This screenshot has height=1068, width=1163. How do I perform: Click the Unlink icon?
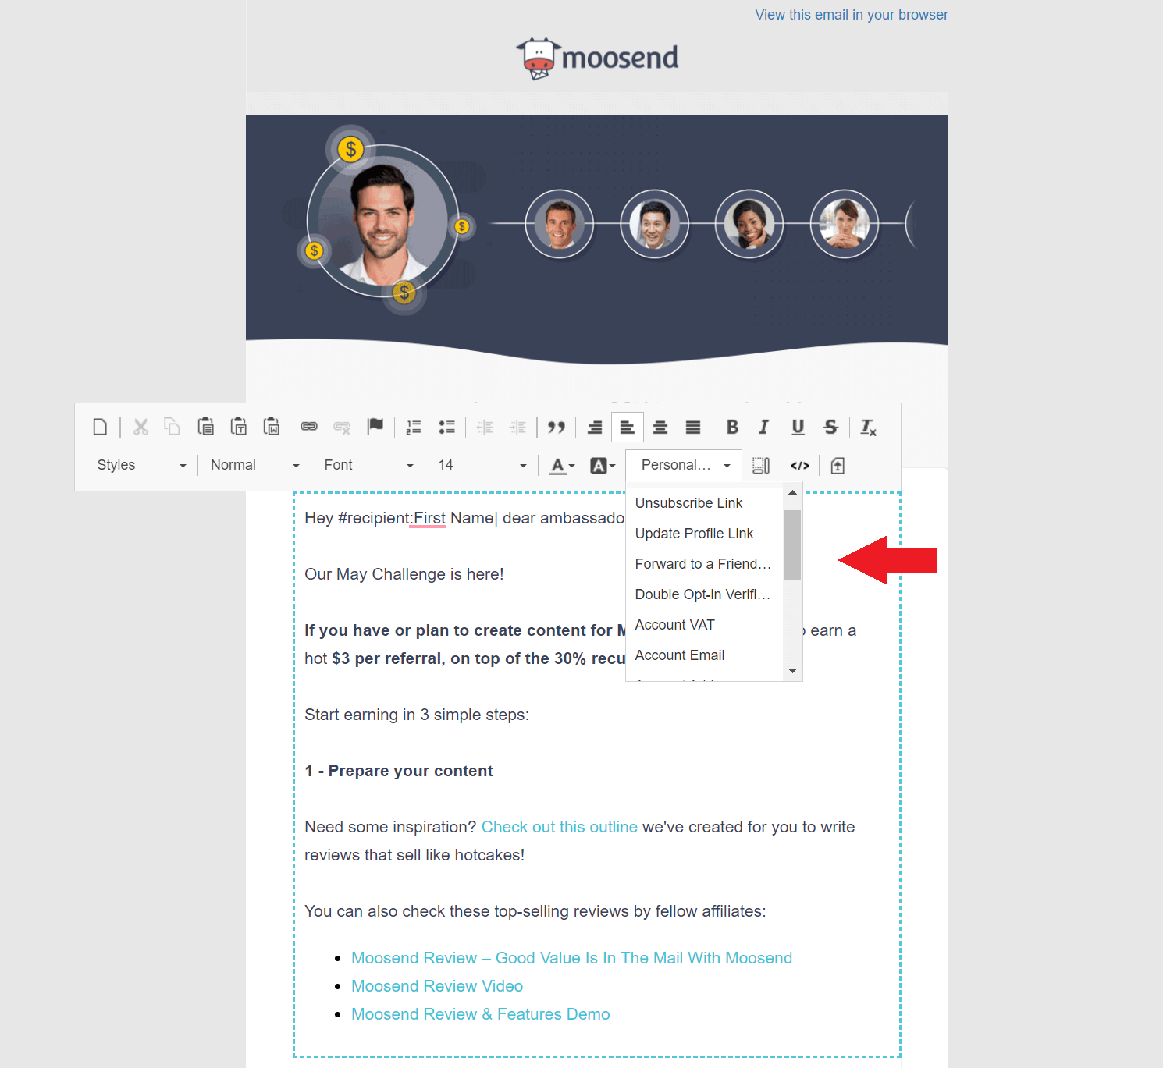click(x=342, y=427)
